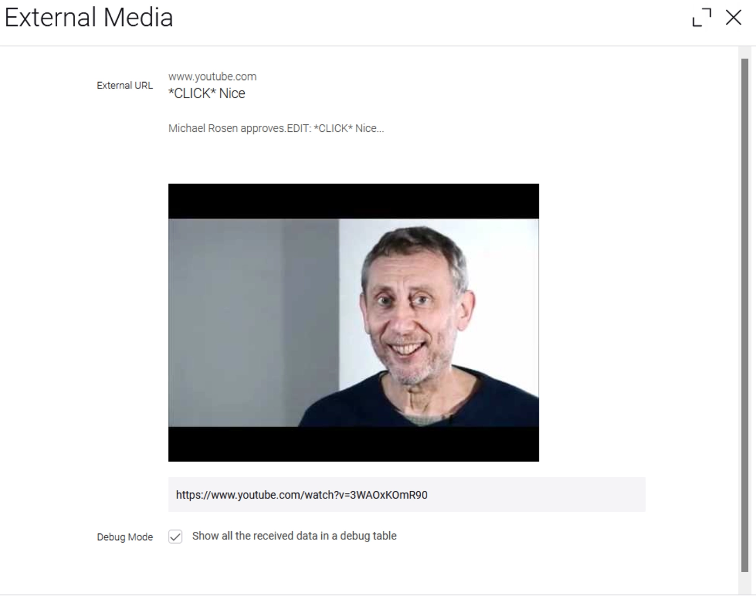Open the video preview thumbnail

353,322
